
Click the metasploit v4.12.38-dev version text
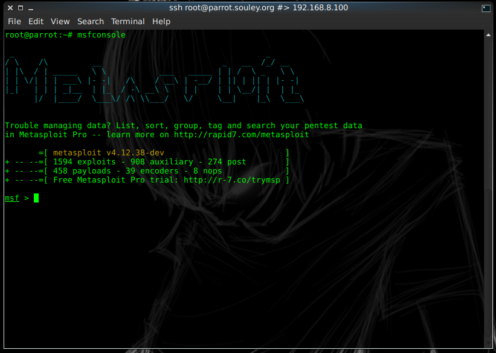point(109,152)
